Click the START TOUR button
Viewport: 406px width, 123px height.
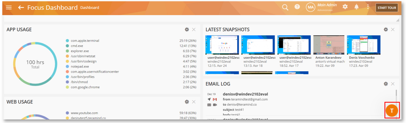(x=387, y=8)
